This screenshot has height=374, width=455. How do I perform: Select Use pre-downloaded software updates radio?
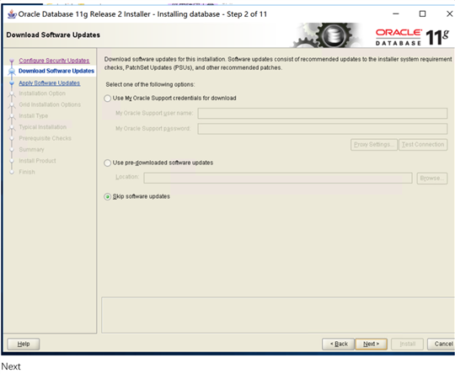pos(107,163)
